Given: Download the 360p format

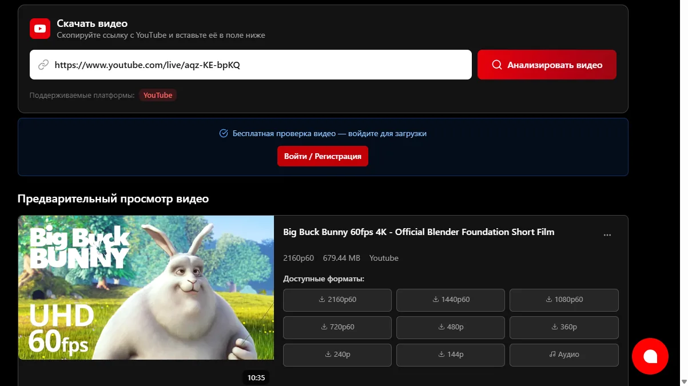Looking at the screenshot, I should (564, 327).
